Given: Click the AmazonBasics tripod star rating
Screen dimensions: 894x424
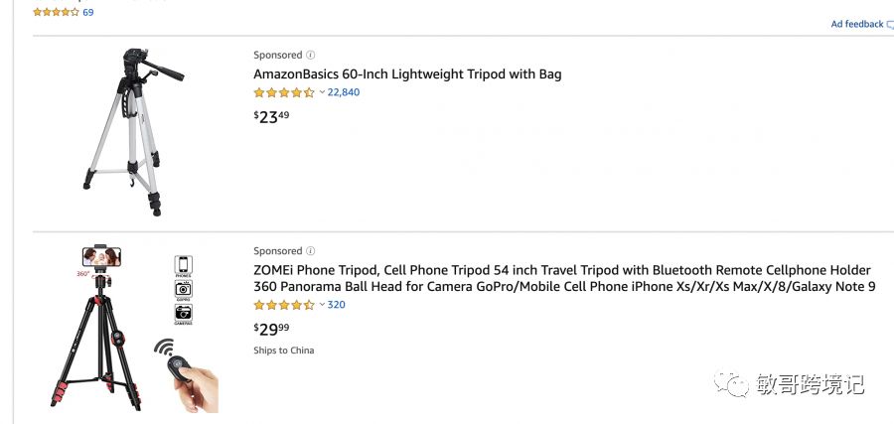Looking at the screenshot, I should point(283,92).
